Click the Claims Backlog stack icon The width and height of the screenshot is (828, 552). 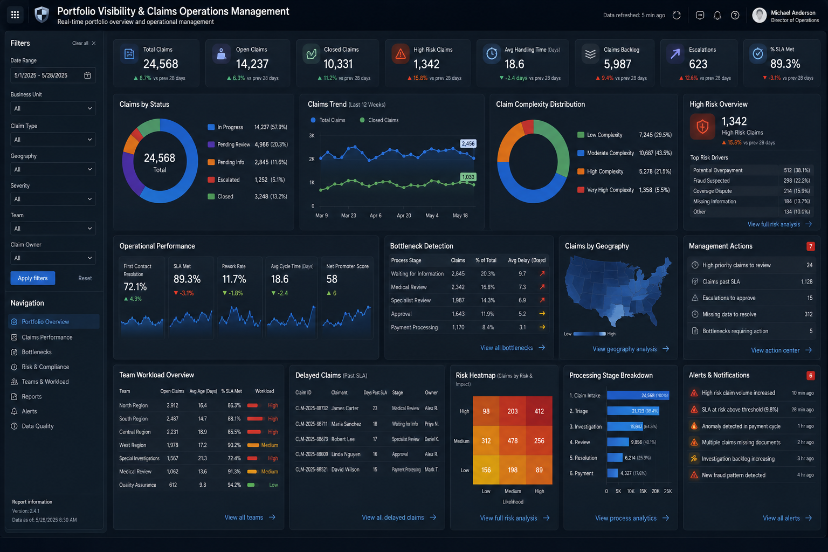(x=590, y=54)
